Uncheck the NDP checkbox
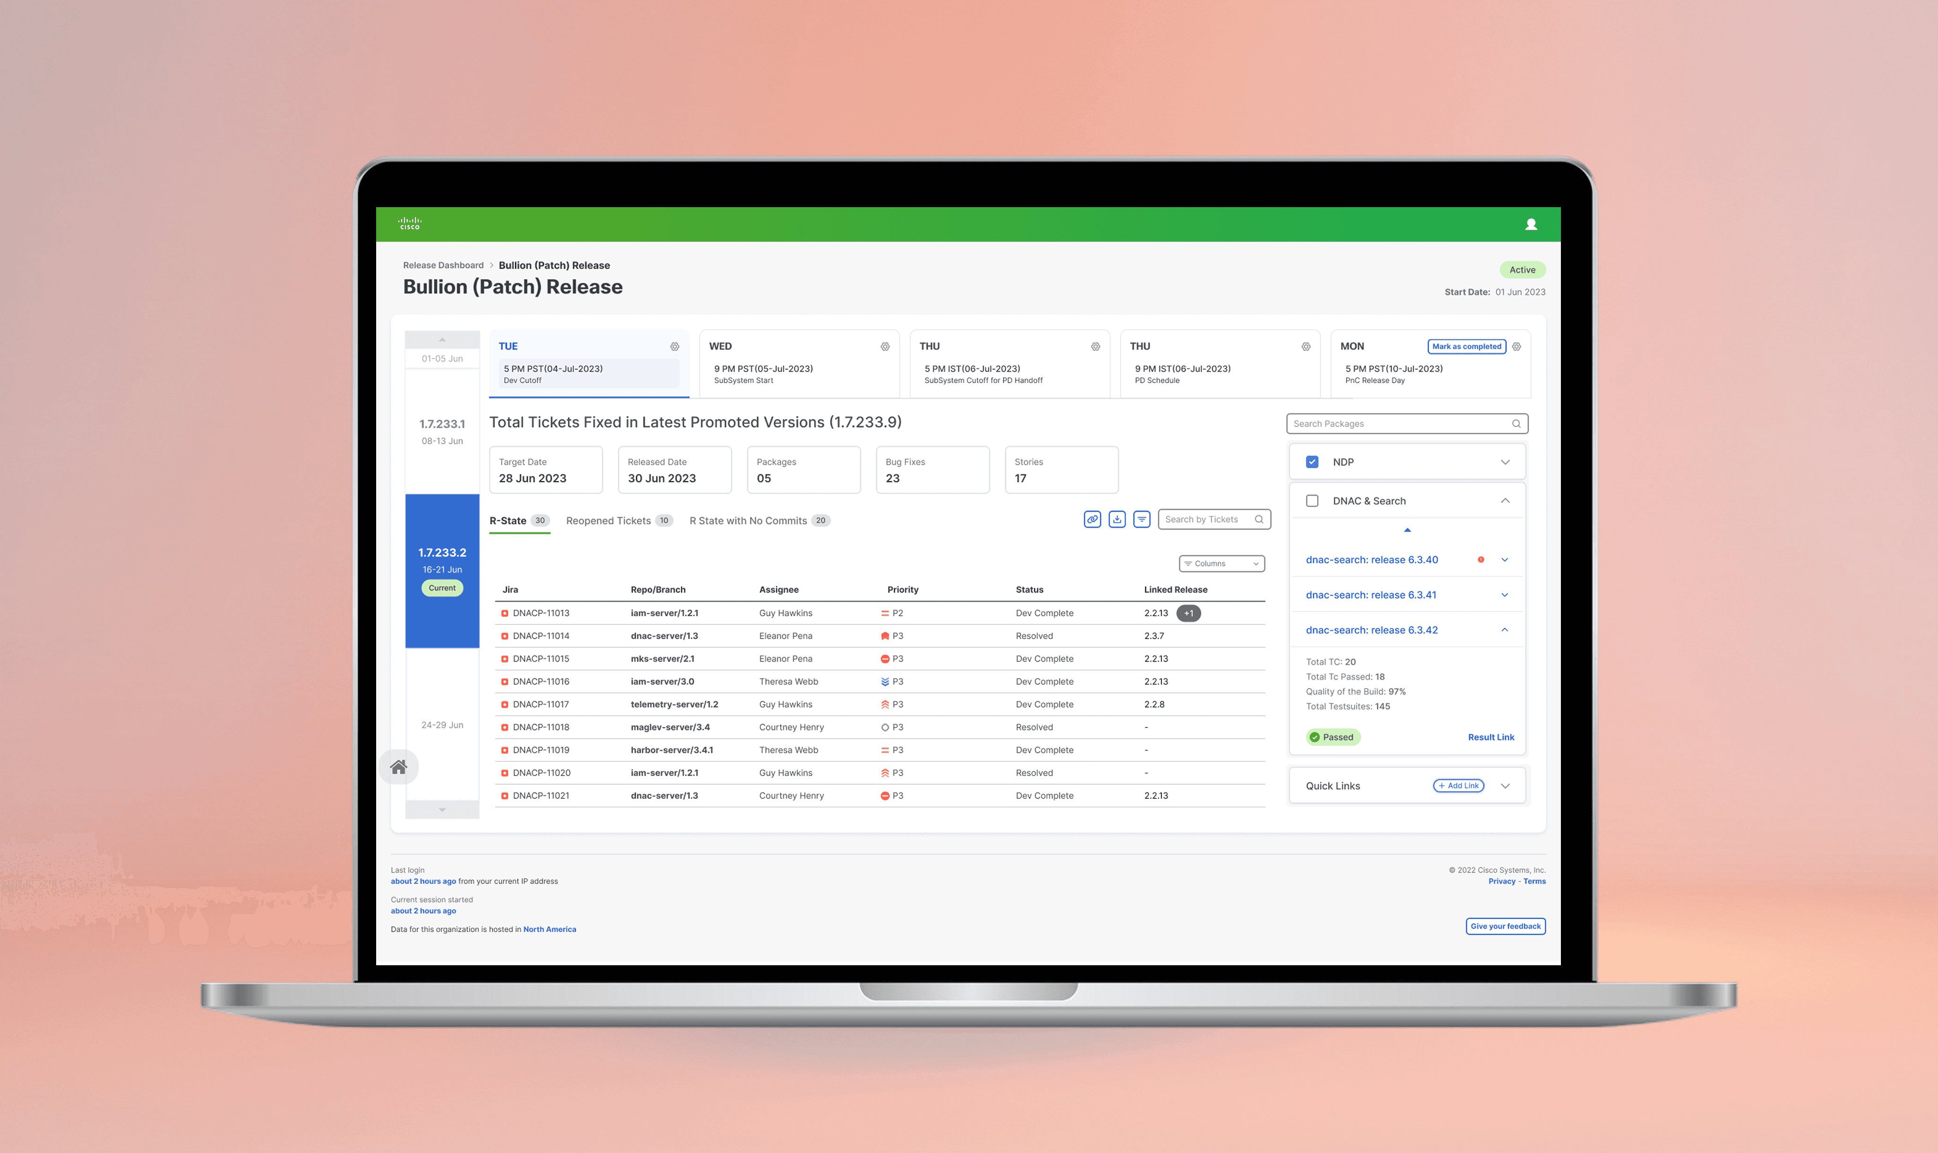 1313,462
